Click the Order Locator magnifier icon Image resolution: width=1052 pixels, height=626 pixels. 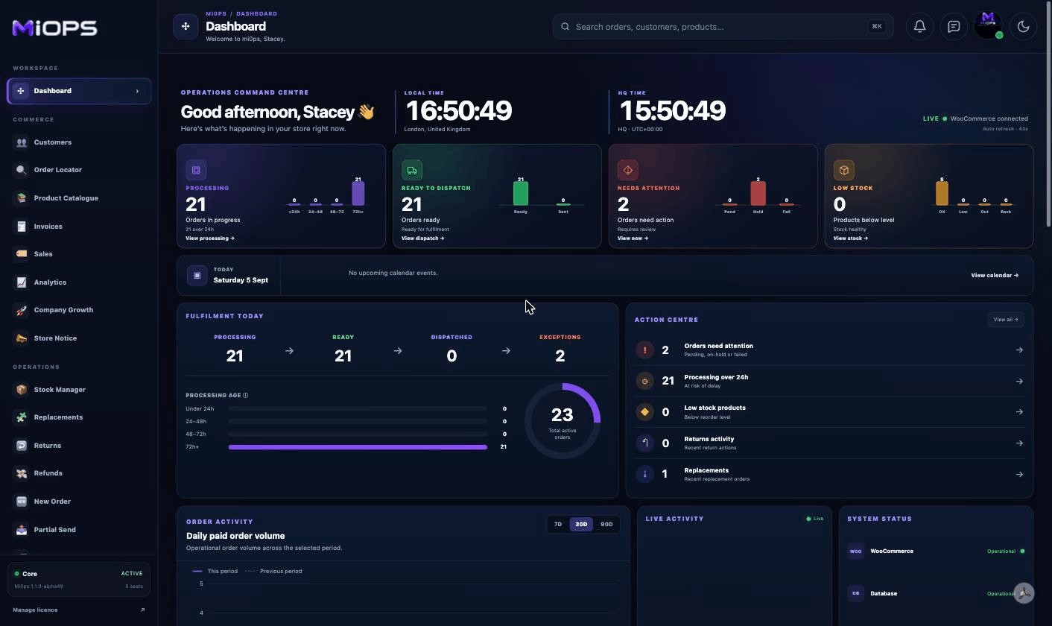click(21, 170)
